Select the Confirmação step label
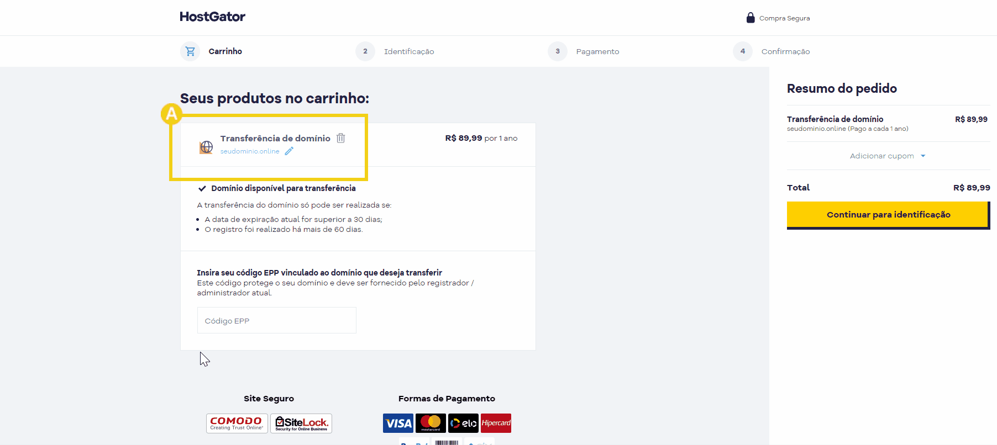 [x=785, y=51]
